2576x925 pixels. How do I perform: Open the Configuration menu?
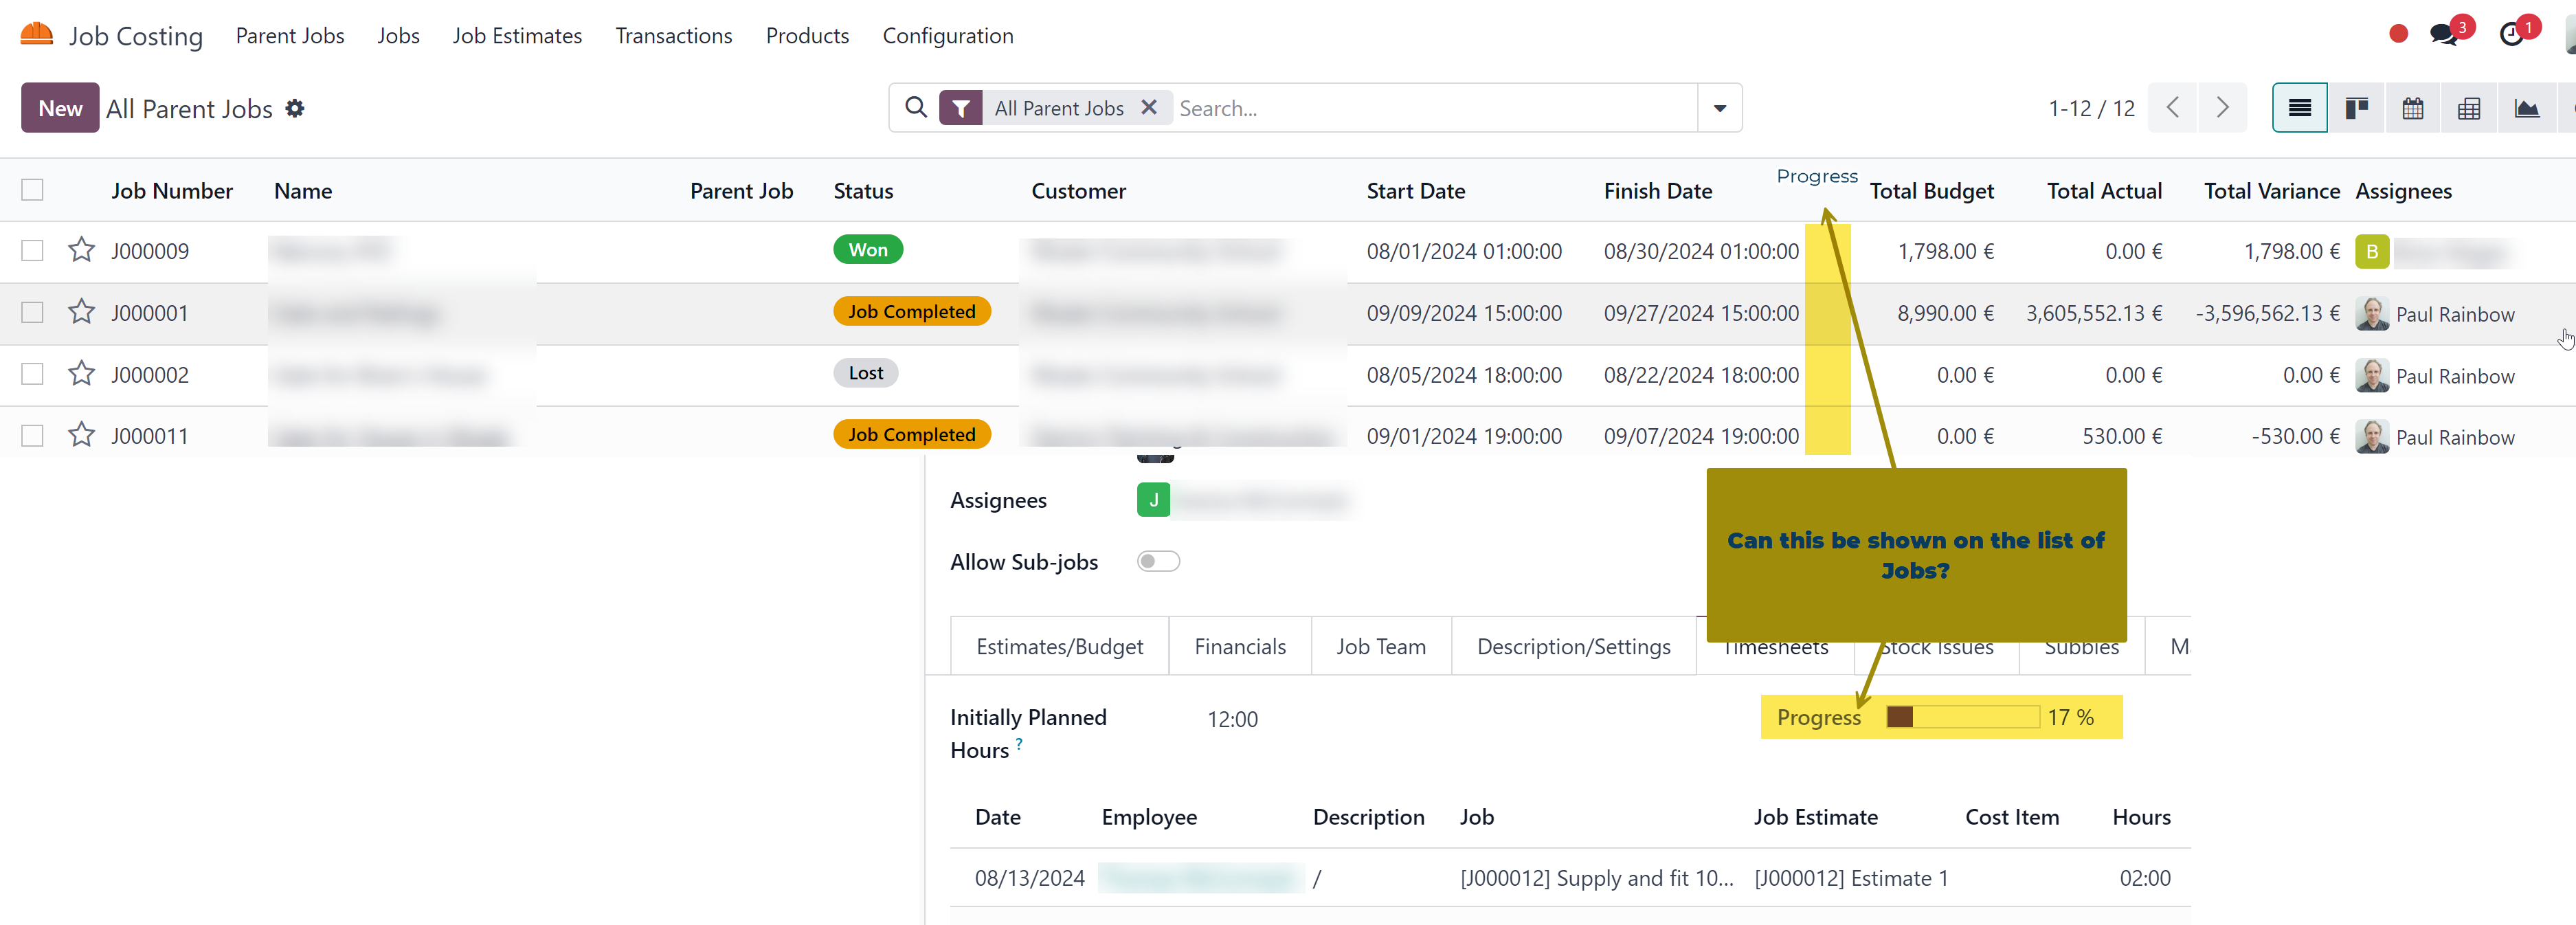(x=947, y=36)
